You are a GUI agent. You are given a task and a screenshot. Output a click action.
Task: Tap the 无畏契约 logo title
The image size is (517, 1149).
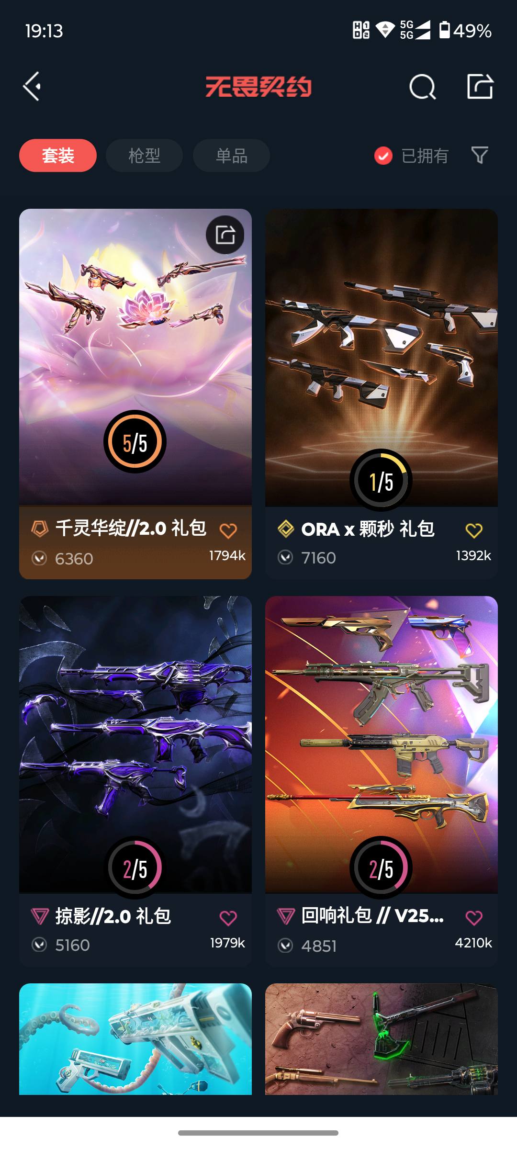click(x=258, y=87)
